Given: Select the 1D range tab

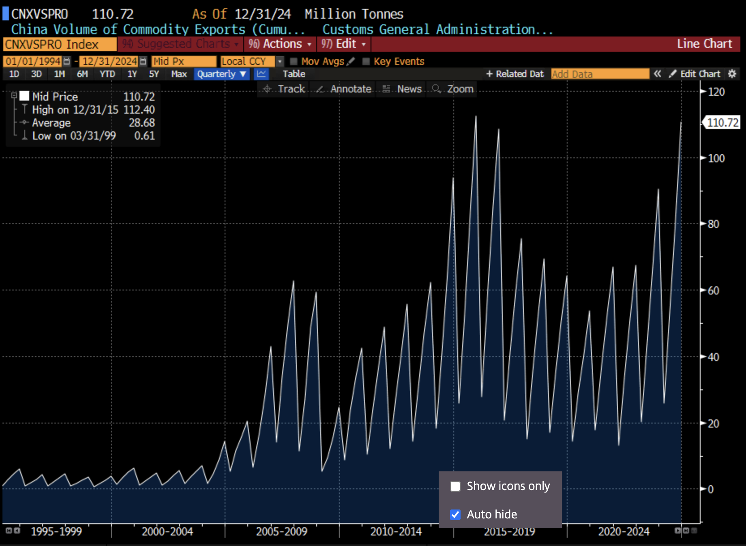Looking at the screenshot, I should [x=14, y=74].
